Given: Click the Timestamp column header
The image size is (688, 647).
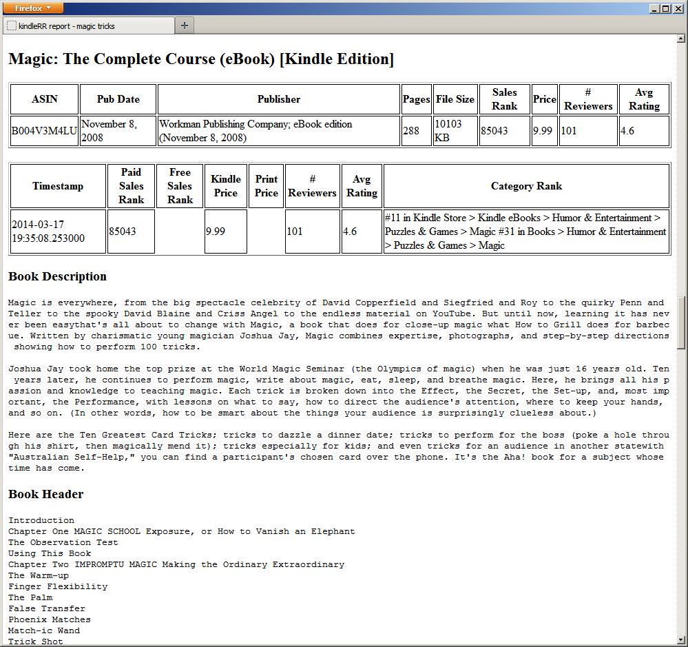Looking at the screenshot, I should coord(58,186).
